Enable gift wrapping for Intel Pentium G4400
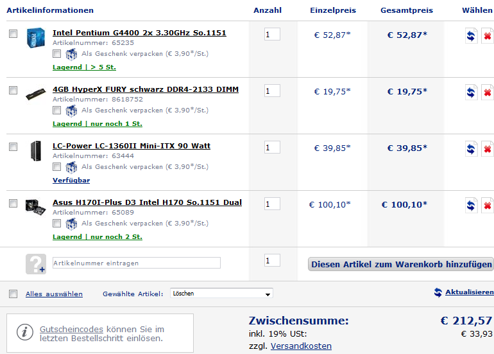Viewport: 494px width, 354px height. click(56, 53)
